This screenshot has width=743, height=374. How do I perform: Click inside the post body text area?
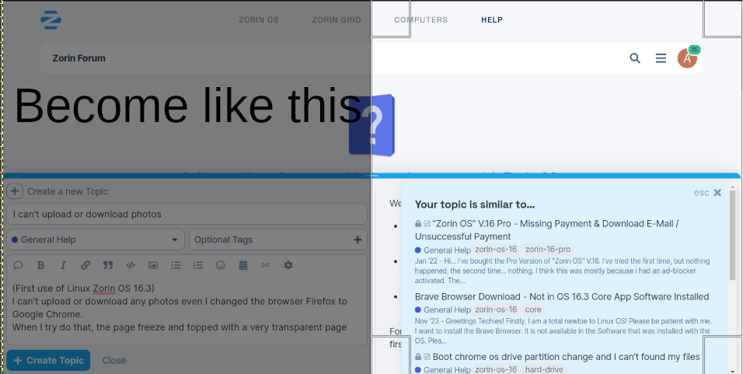pos(187,310)
